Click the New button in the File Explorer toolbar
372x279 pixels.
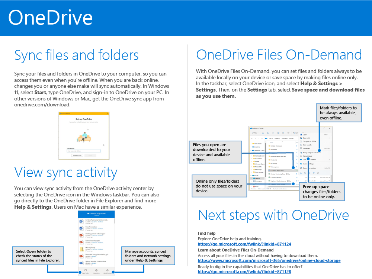[x=255, y=133]
